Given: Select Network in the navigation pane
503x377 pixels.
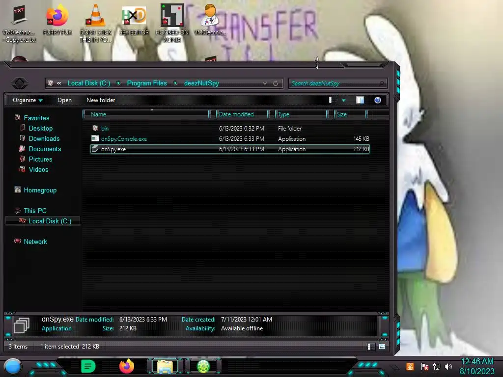Looking at the screenshot, I should pos(35,242).
